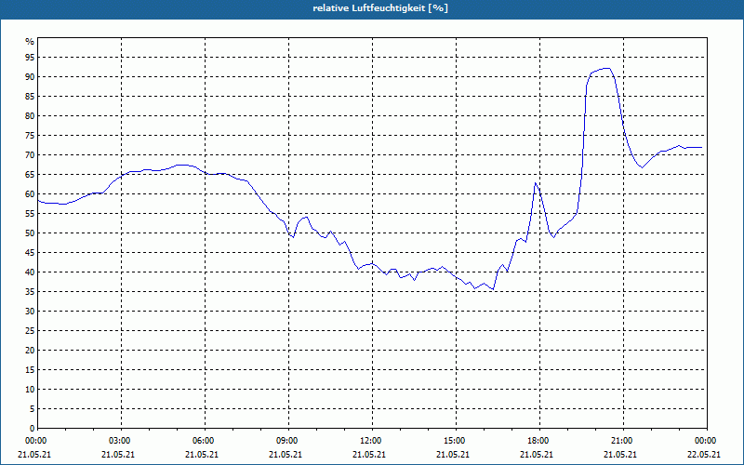Click the 15 y-axis label
The width and height of the screenshot is (744, 465).
[30, 370]
